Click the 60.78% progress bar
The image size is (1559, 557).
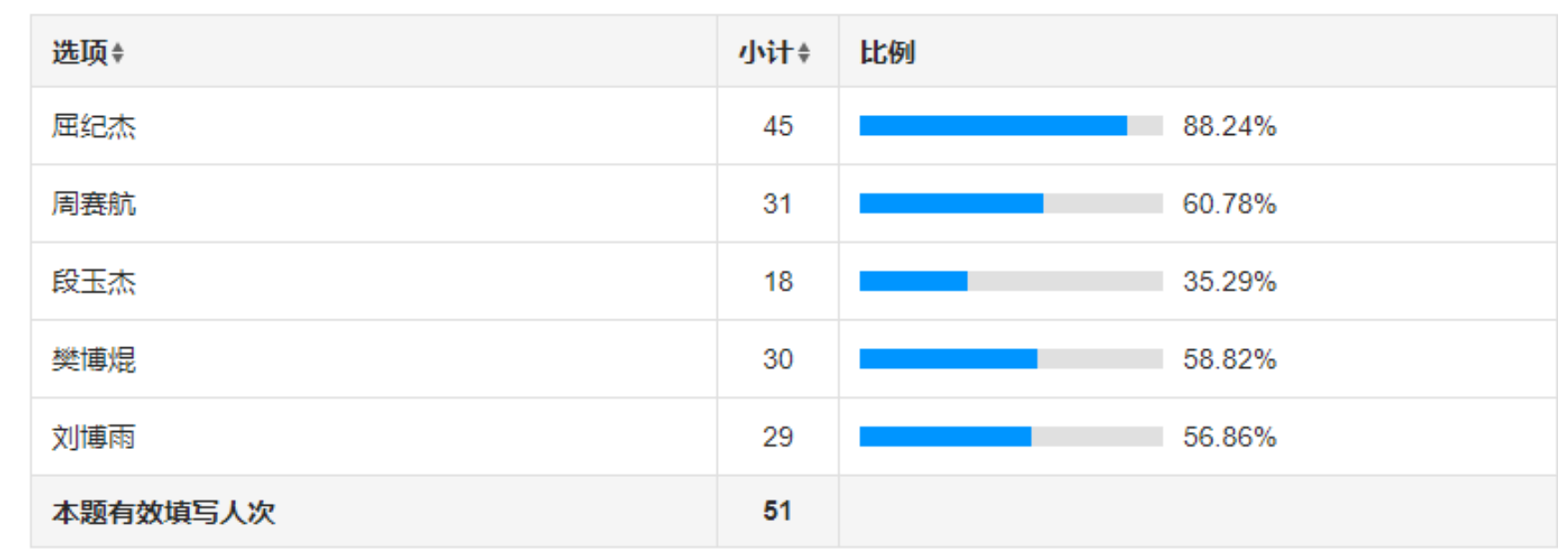point(1011,203)
